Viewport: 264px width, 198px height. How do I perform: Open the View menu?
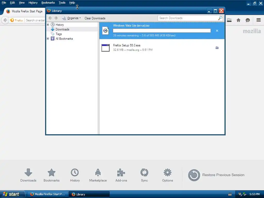click(x=22, y=3)
